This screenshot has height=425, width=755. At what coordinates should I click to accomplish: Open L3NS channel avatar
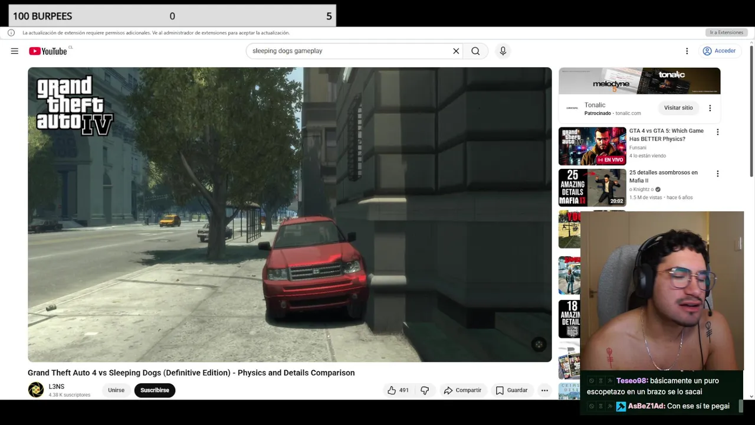[x=36, y=390]
